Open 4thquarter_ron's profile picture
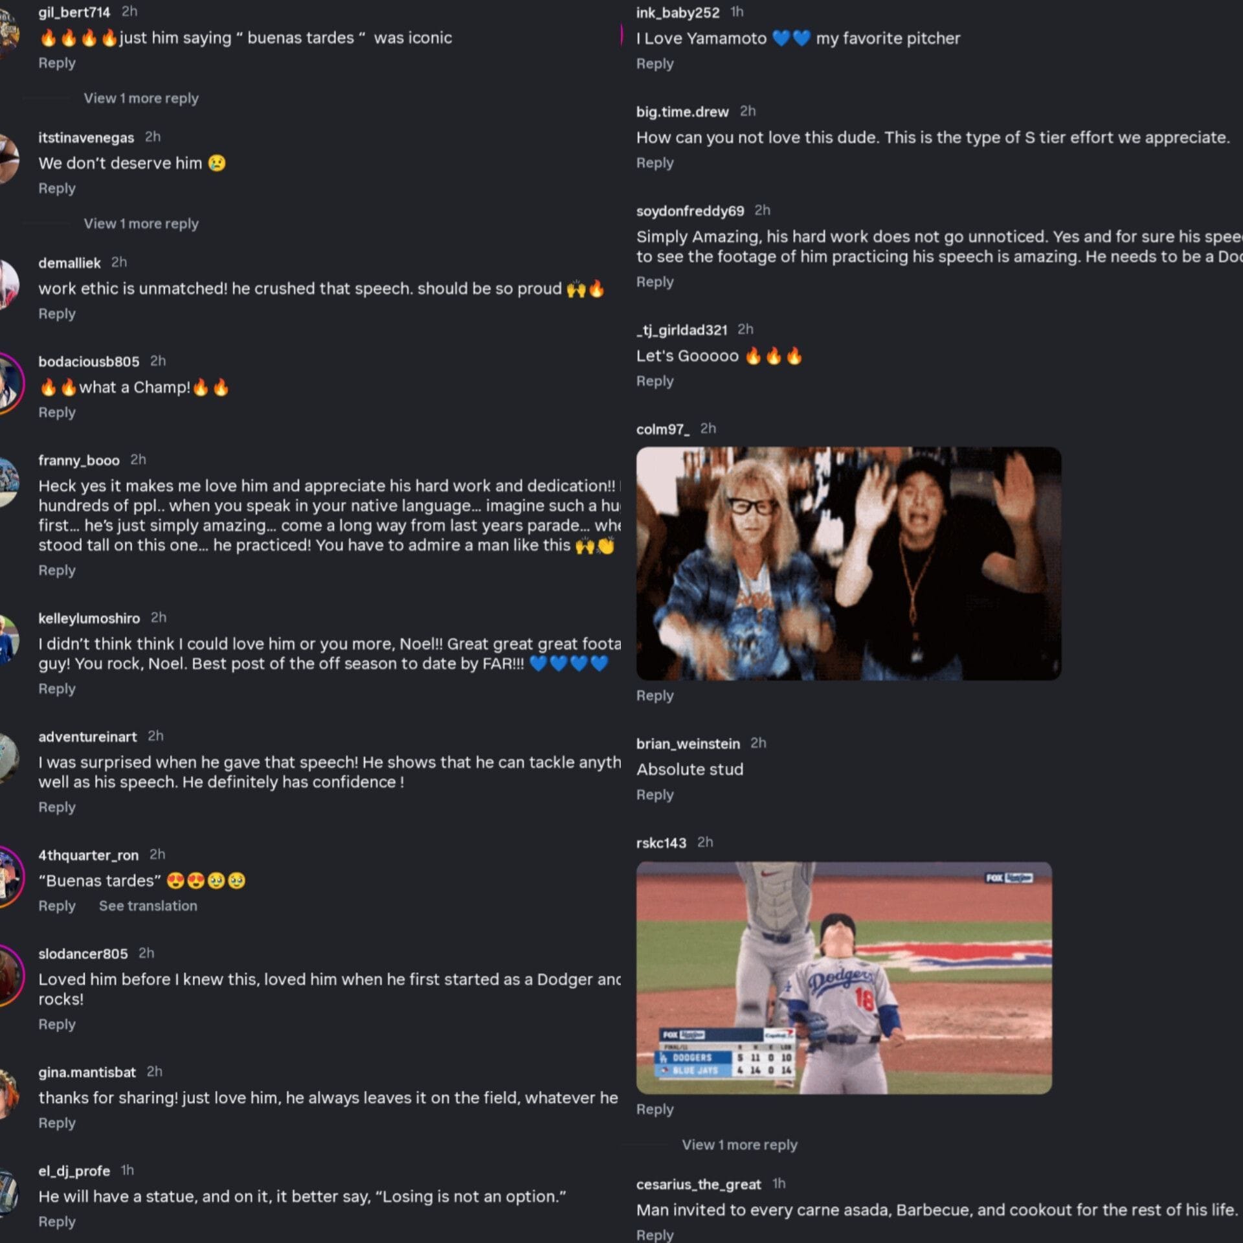 [9, 877]
